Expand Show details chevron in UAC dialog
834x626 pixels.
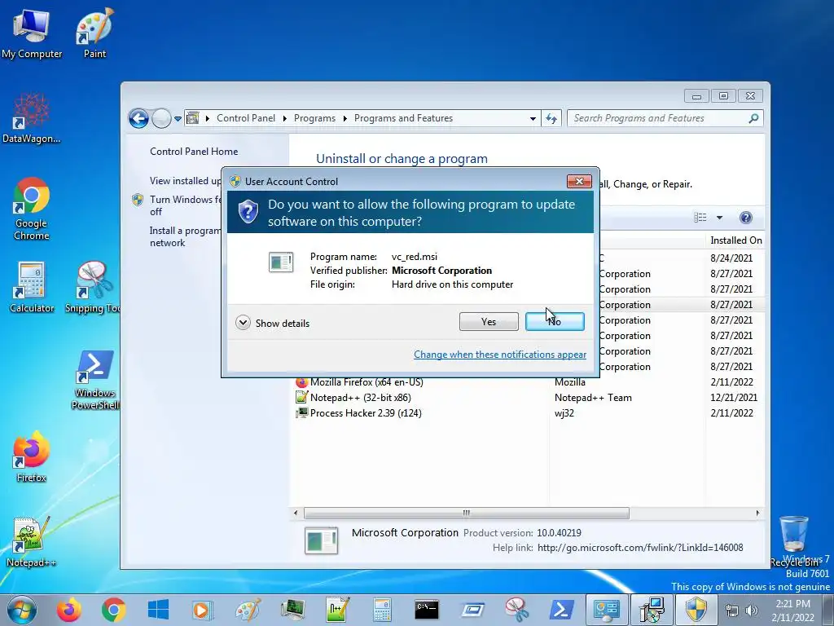(243, 323)
